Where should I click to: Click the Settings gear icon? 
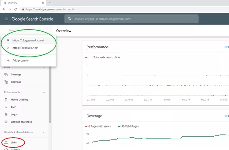pyautogui.click(x=6, y=149)
